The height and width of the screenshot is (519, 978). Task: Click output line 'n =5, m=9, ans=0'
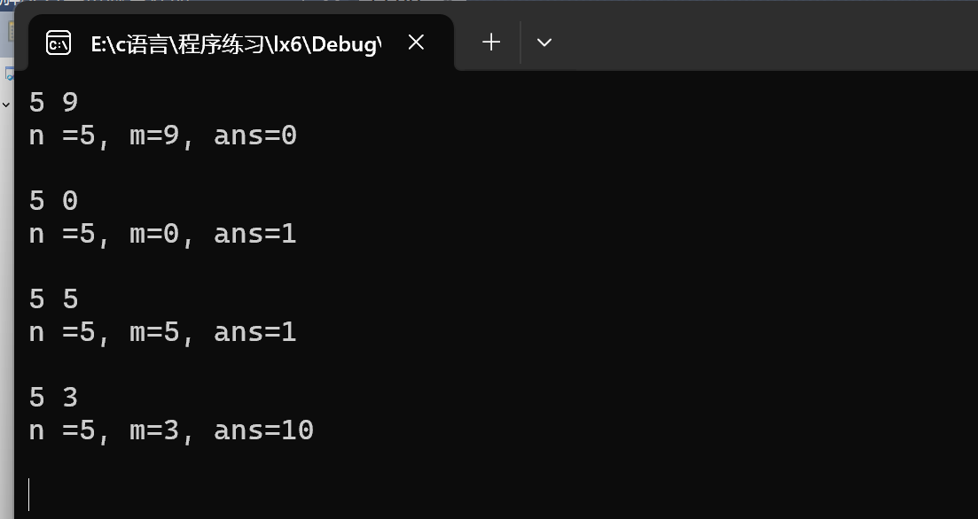[x=162, y=136]
